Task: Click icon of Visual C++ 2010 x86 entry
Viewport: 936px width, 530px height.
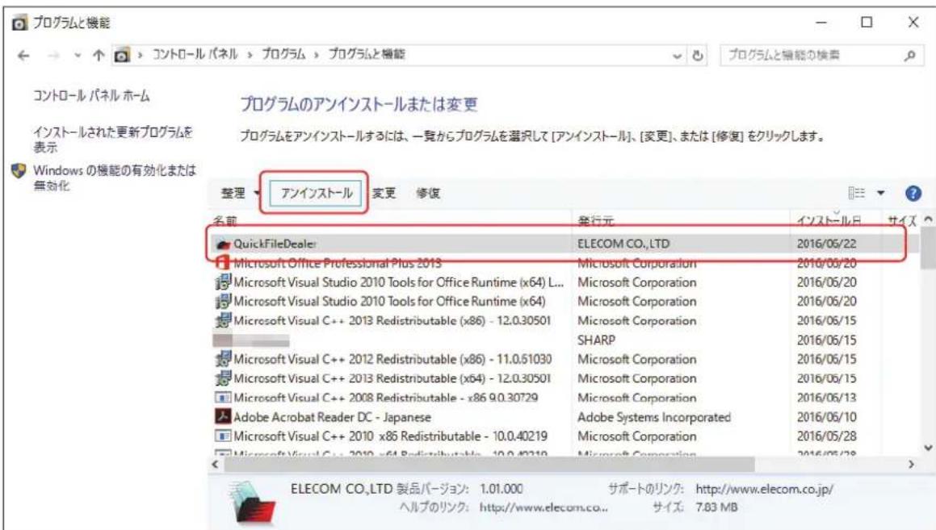Action: click(223, 436)
